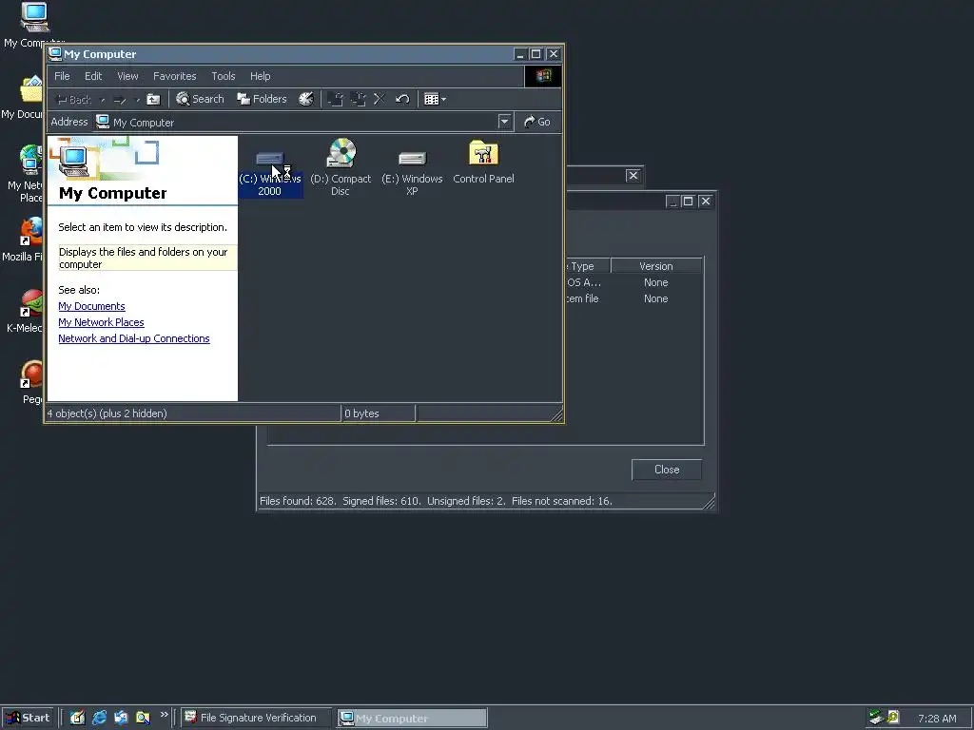Select the My Documents desktop icon
The height and width of the screenshot is (730, 974).
tap(23, 98)
